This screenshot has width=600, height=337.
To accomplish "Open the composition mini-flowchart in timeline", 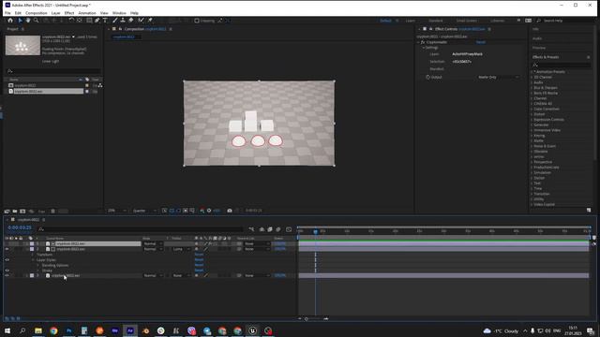I will tap(251, 229).
